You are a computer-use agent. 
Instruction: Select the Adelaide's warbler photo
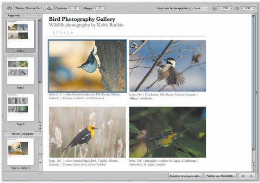click(167, 132)
